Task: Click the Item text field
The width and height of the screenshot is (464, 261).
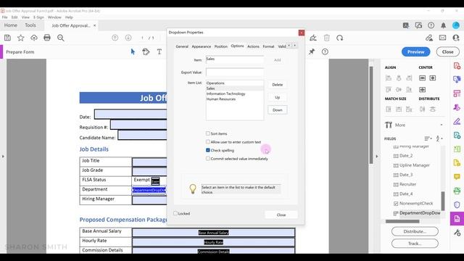Action: coord(235,59)
